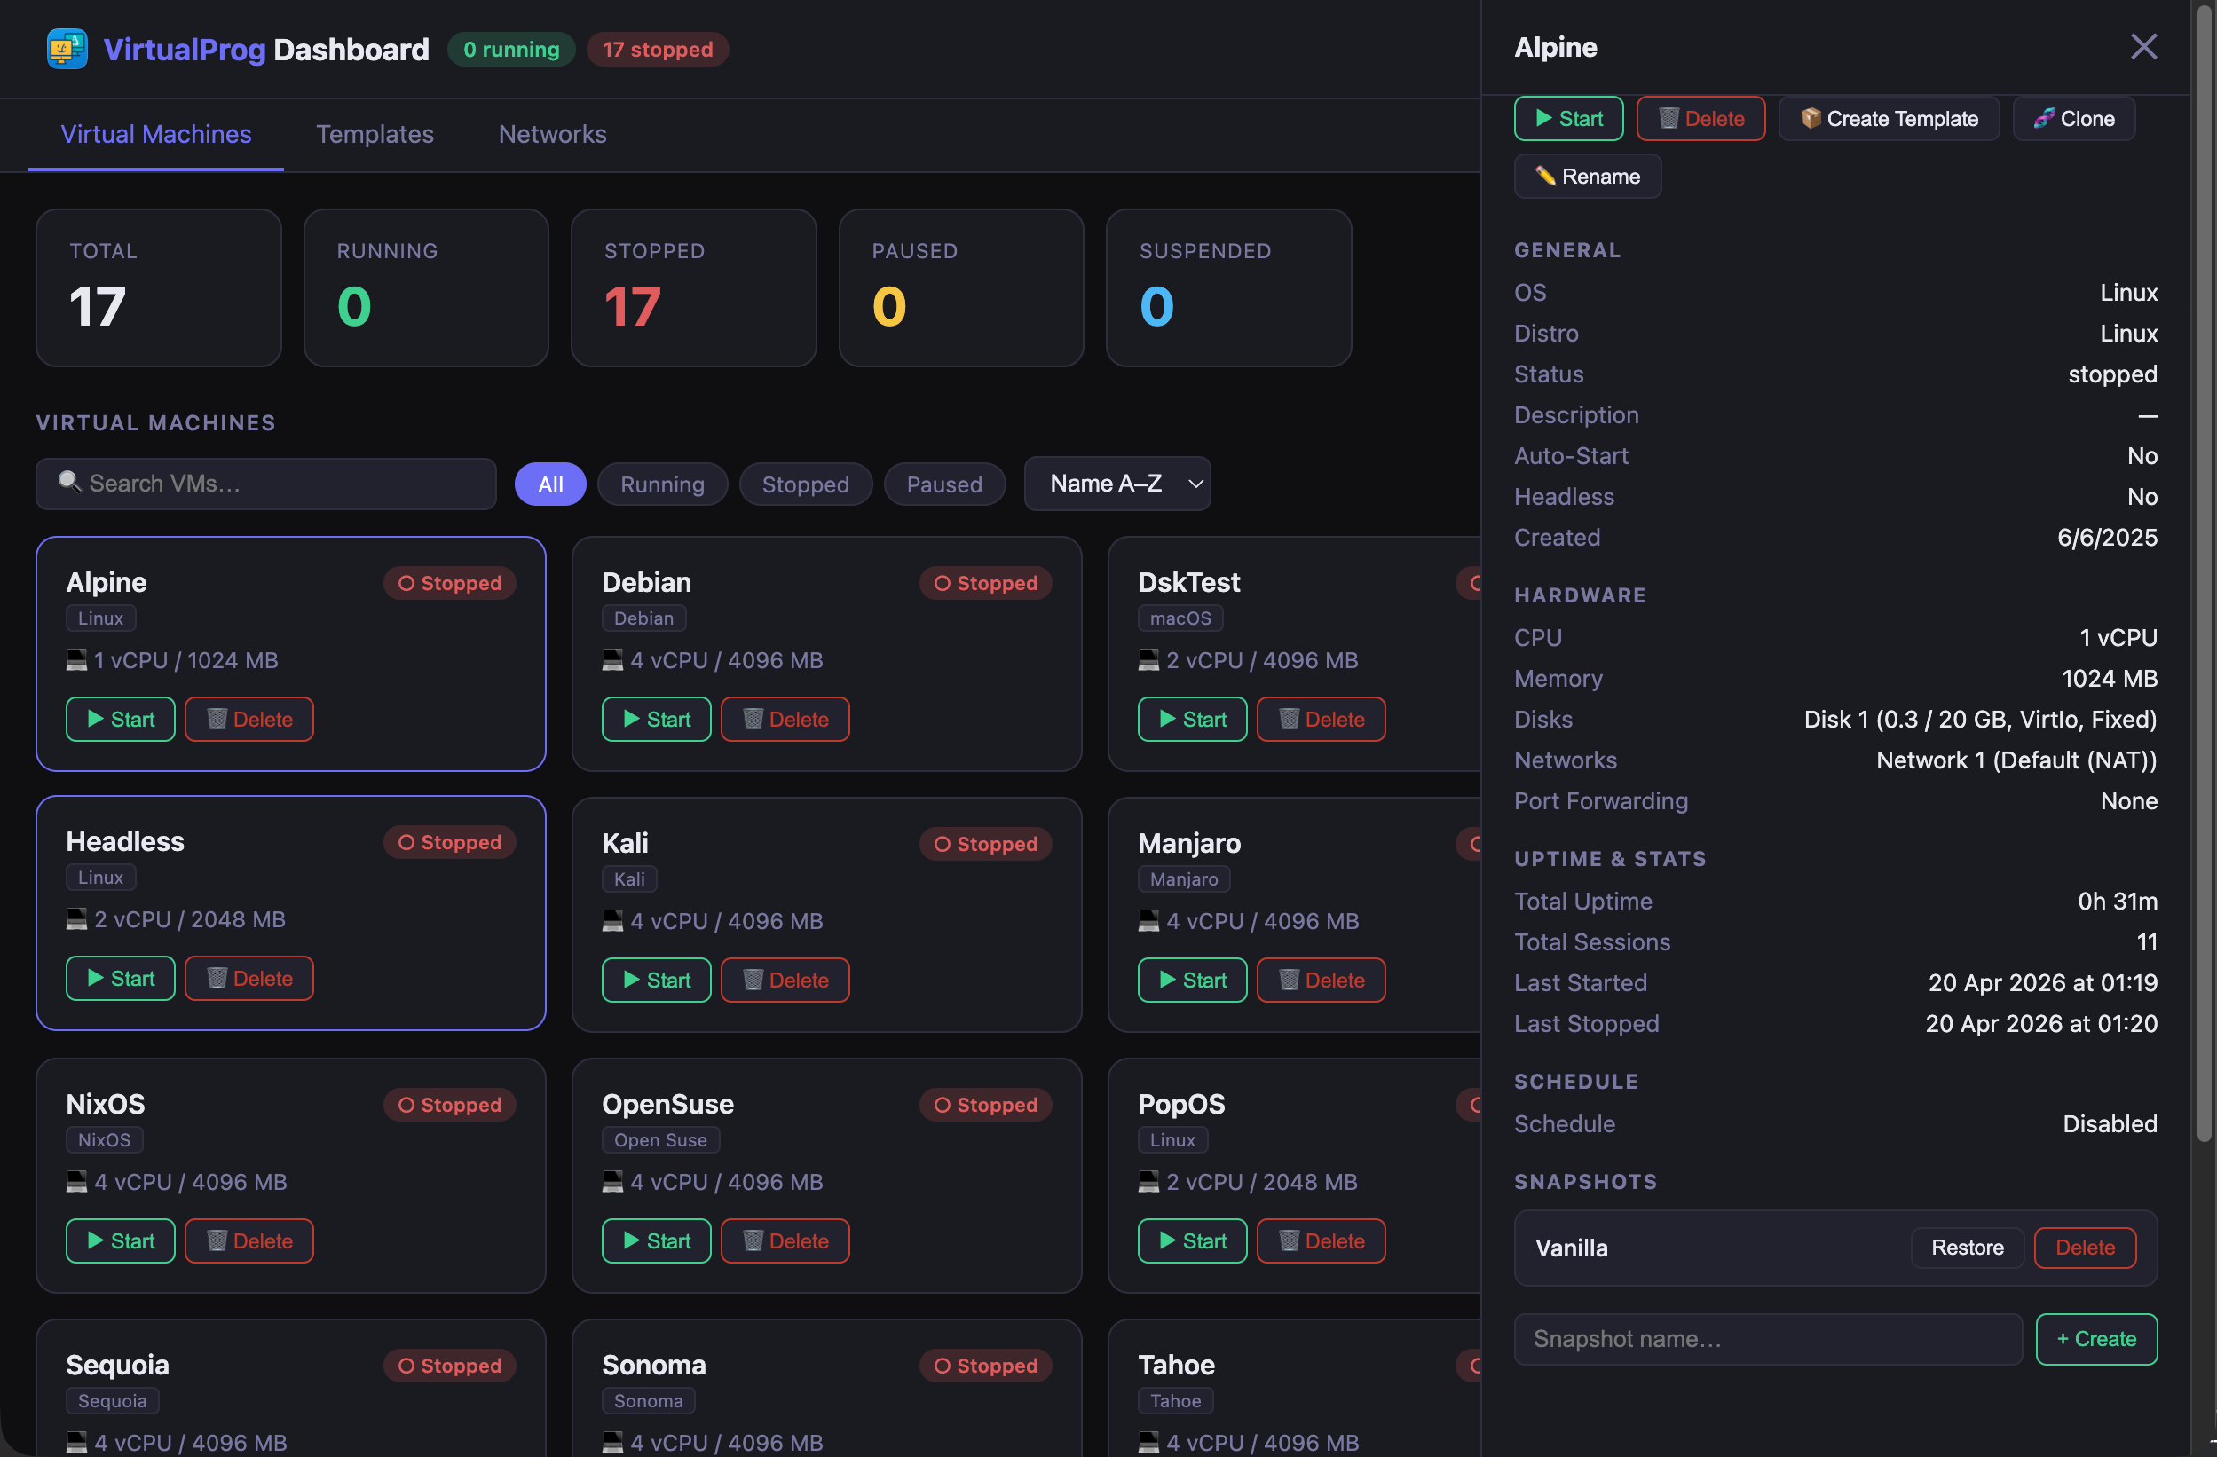Screen dimensions: 2217x1457
Task: Click the play icon on Alpine's Start button
Action: (96, 718)
